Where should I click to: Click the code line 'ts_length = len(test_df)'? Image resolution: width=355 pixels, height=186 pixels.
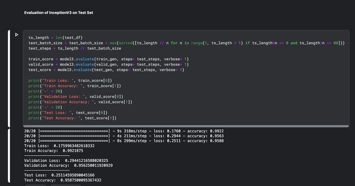click(55, 38)
